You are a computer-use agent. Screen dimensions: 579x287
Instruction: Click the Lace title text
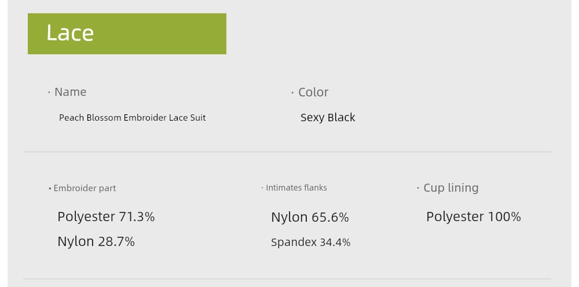coord(70,33)
